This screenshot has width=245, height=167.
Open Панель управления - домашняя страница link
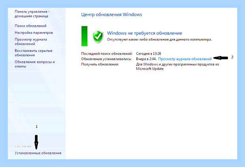[32, 14]
